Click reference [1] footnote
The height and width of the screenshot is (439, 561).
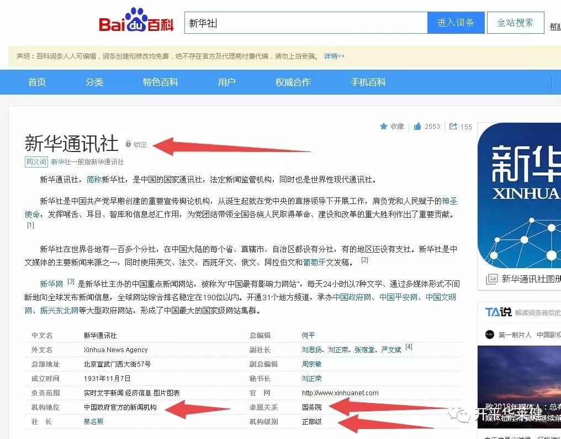click(31, 225)
